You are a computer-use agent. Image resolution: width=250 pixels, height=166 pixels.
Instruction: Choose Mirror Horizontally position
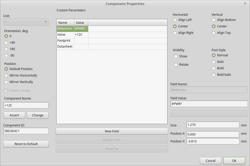tap(6, 76)
